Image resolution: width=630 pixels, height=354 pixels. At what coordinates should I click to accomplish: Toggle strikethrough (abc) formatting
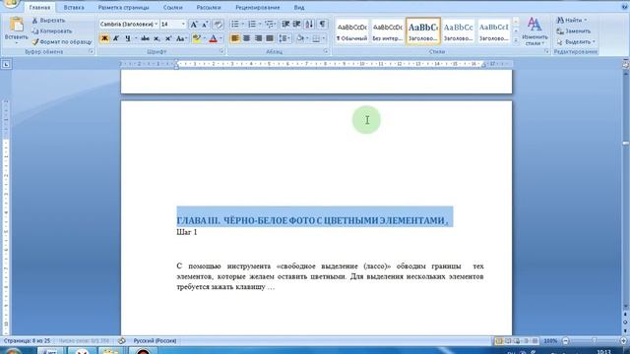point(145,38)
